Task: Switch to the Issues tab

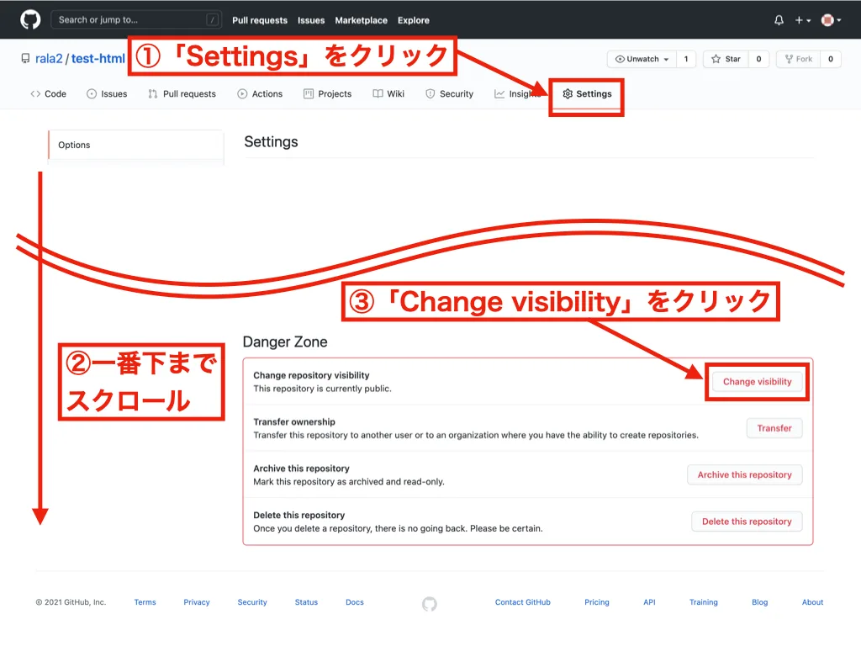Action: pyautogui.click(x=107, y=93)
